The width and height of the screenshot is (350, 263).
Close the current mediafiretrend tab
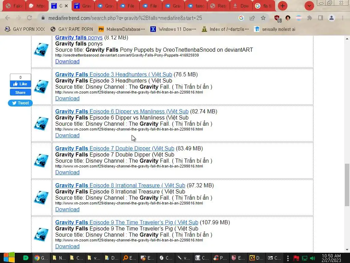click(66, 6)
